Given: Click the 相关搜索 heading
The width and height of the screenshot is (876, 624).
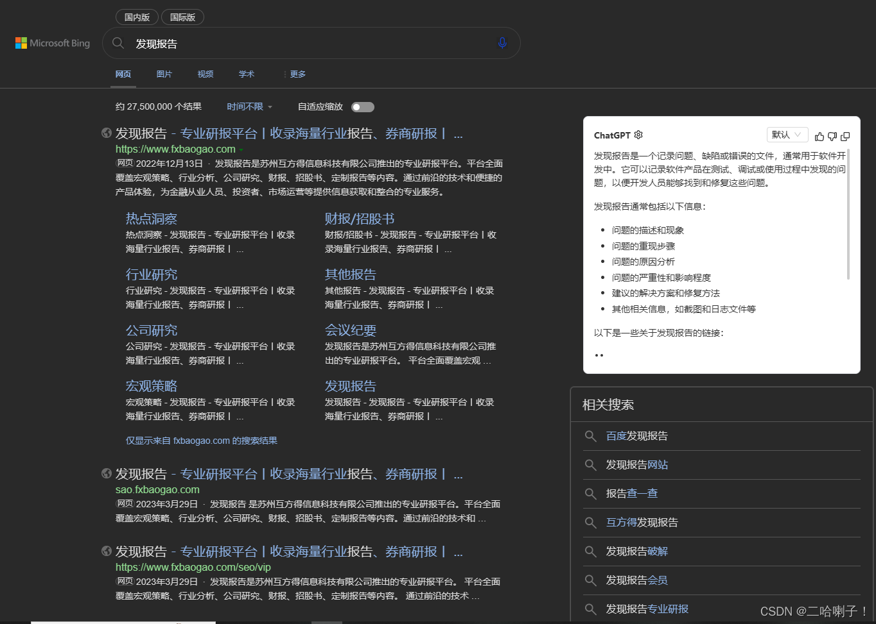Looking at the screenshot, I should tap(608, 405).
